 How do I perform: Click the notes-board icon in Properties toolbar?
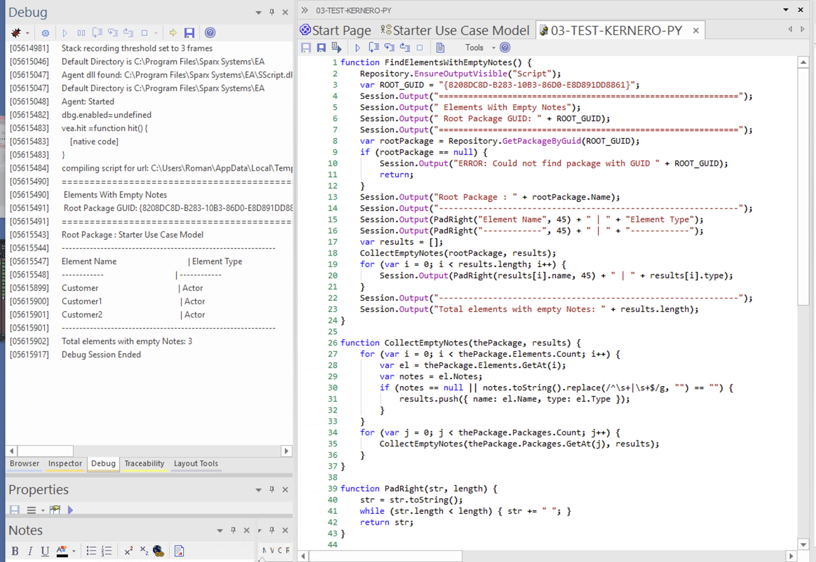click(55, 510)
